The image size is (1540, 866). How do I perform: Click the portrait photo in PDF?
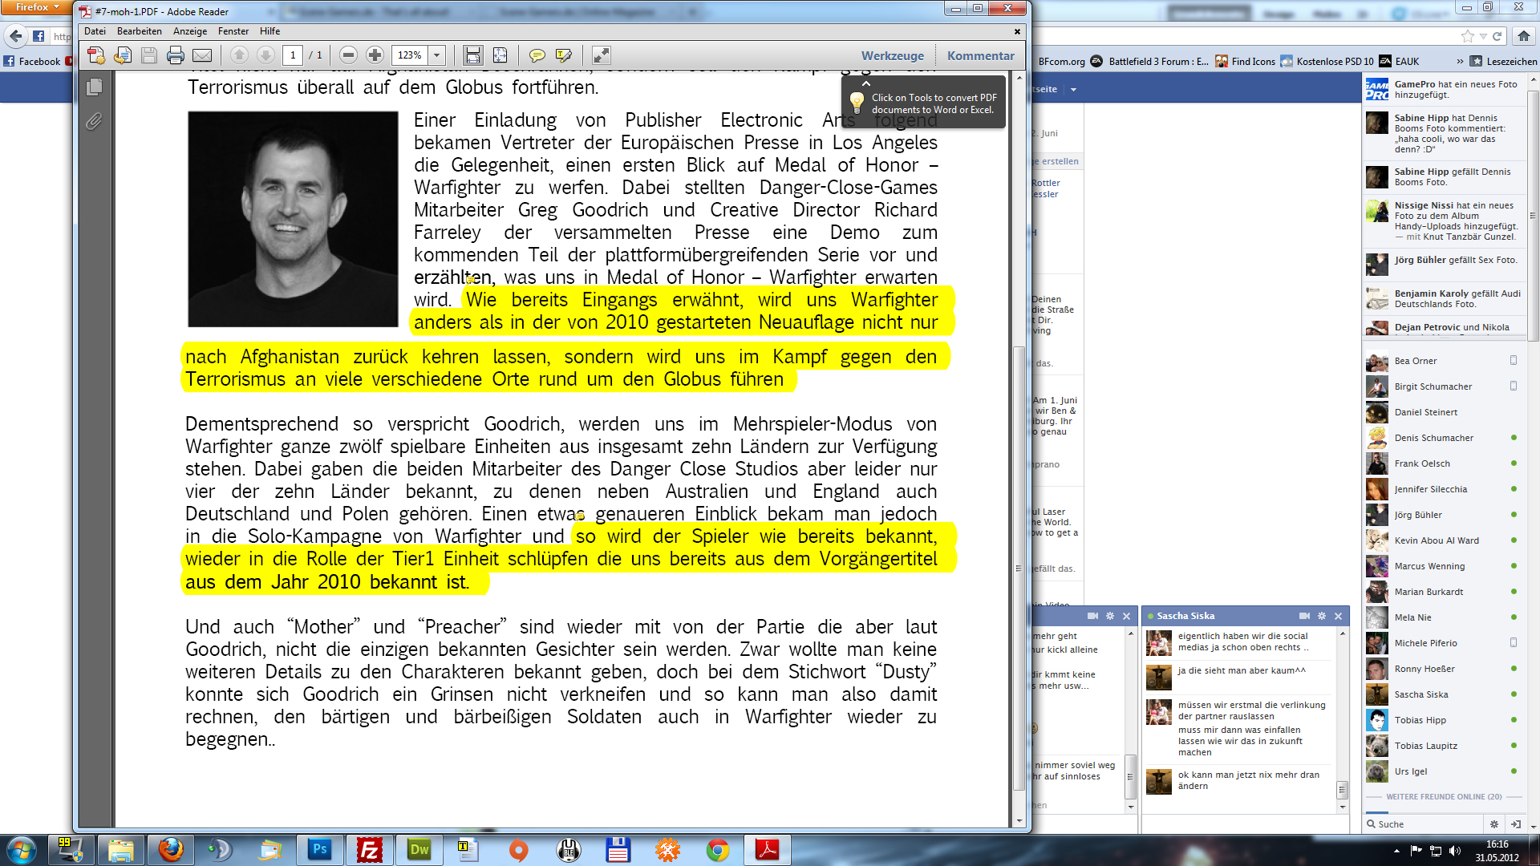(x=293, y=219)
